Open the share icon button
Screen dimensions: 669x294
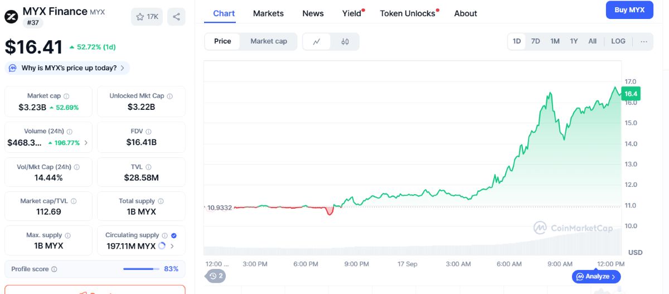(x=176, y=17)
